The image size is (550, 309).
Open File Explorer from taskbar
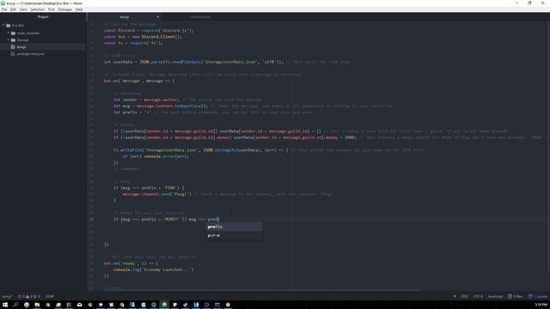[x=37, y=305]
